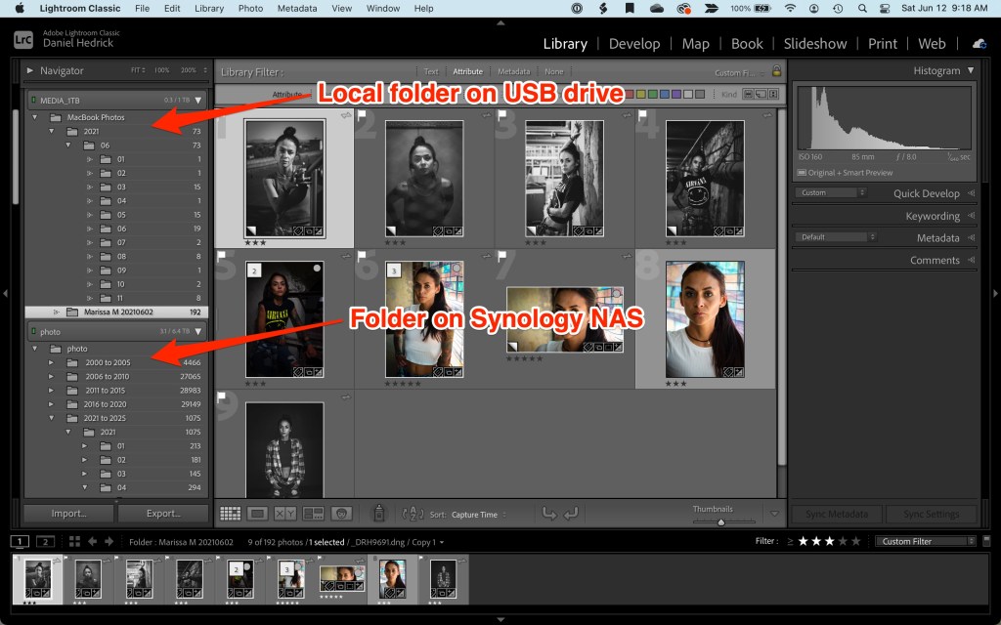Select the Painter spray can tool

click(x=379, y=514)
